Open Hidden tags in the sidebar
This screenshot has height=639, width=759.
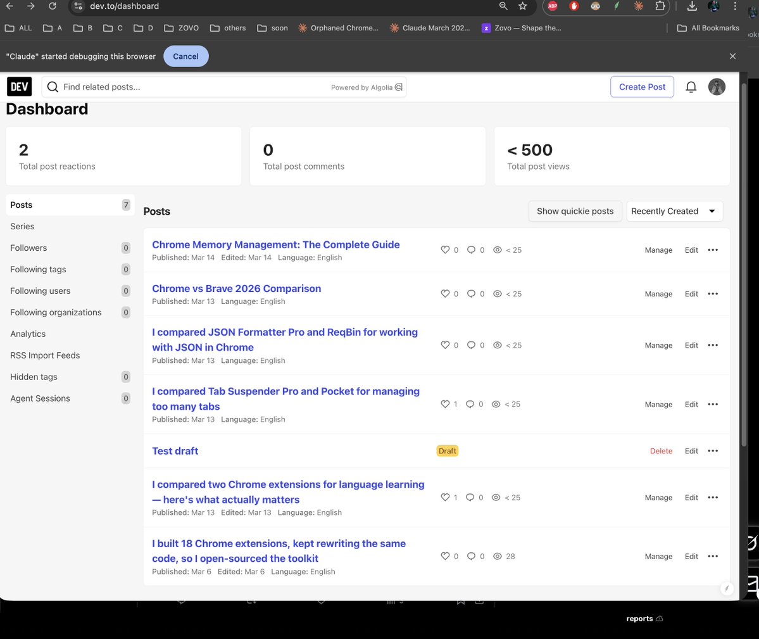click(x=70, y=377)
